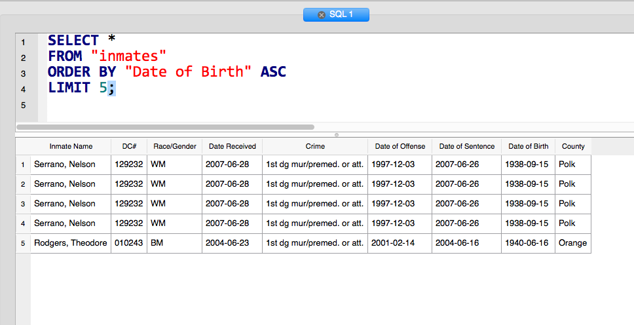The image size is (634, 325).
Task: Select the SQL 1 tab
Action: click(x=336, y=14)
